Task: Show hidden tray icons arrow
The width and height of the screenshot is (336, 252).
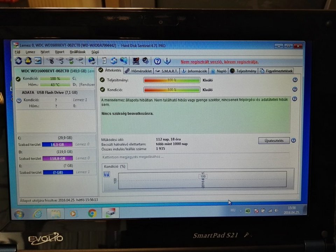Action: pyautogui.click(x=241, y=211)
